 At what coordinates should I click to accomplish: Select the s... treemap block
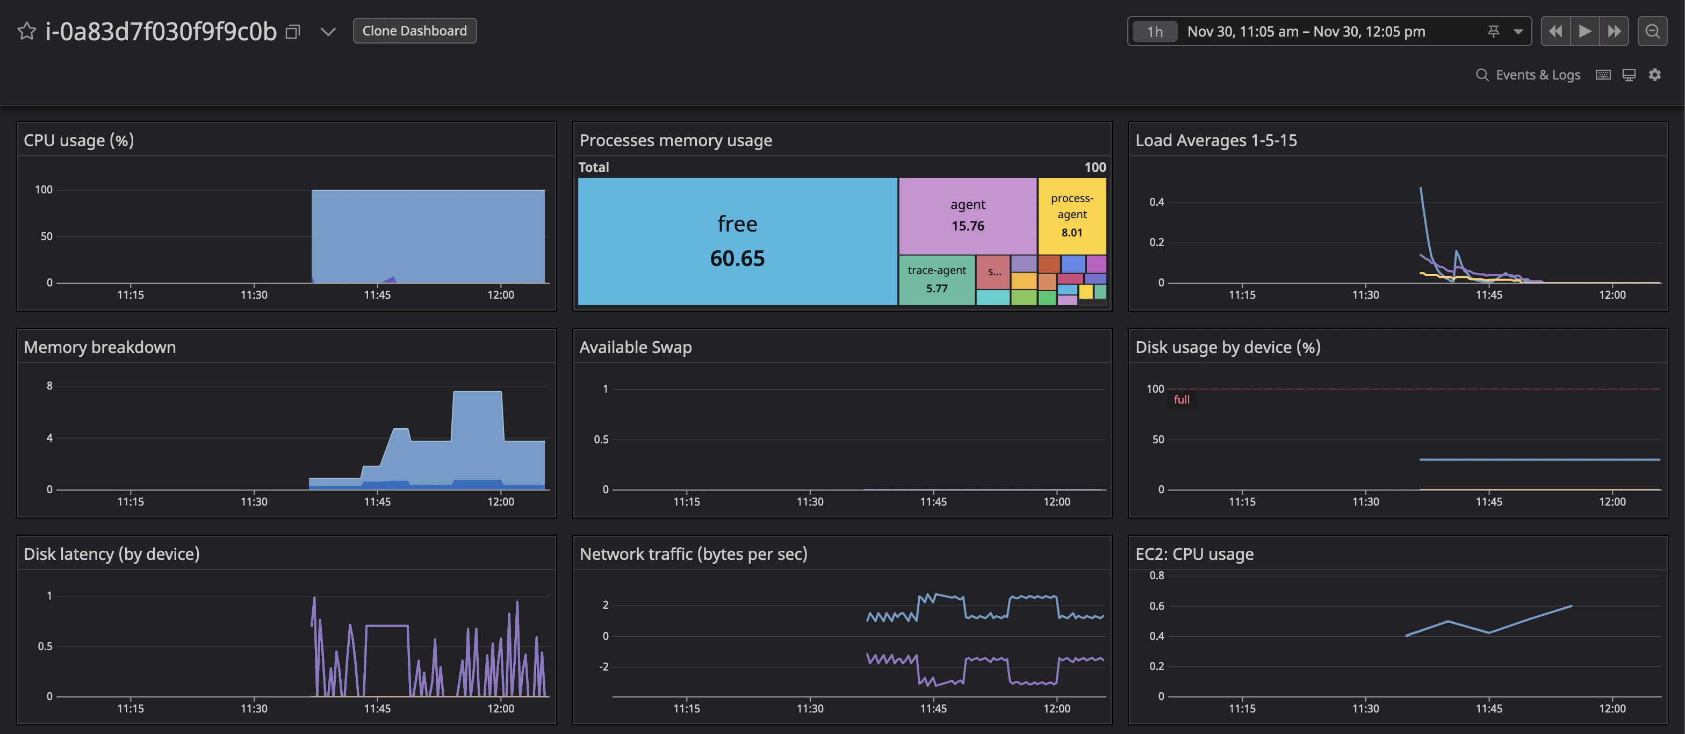[993, 272]
